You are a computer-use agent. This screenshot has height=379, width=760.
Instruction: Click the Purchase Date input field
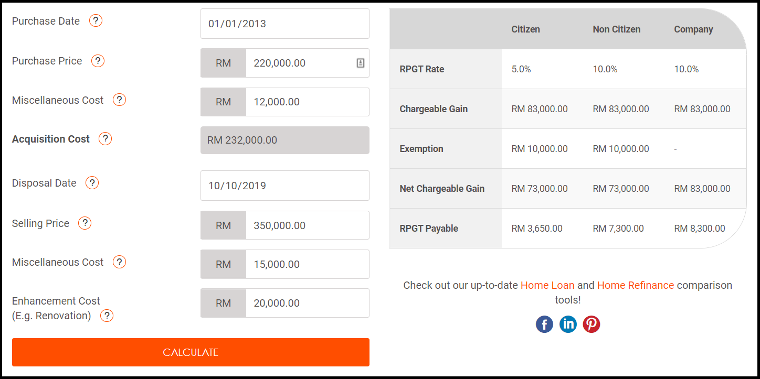(284, 24)
